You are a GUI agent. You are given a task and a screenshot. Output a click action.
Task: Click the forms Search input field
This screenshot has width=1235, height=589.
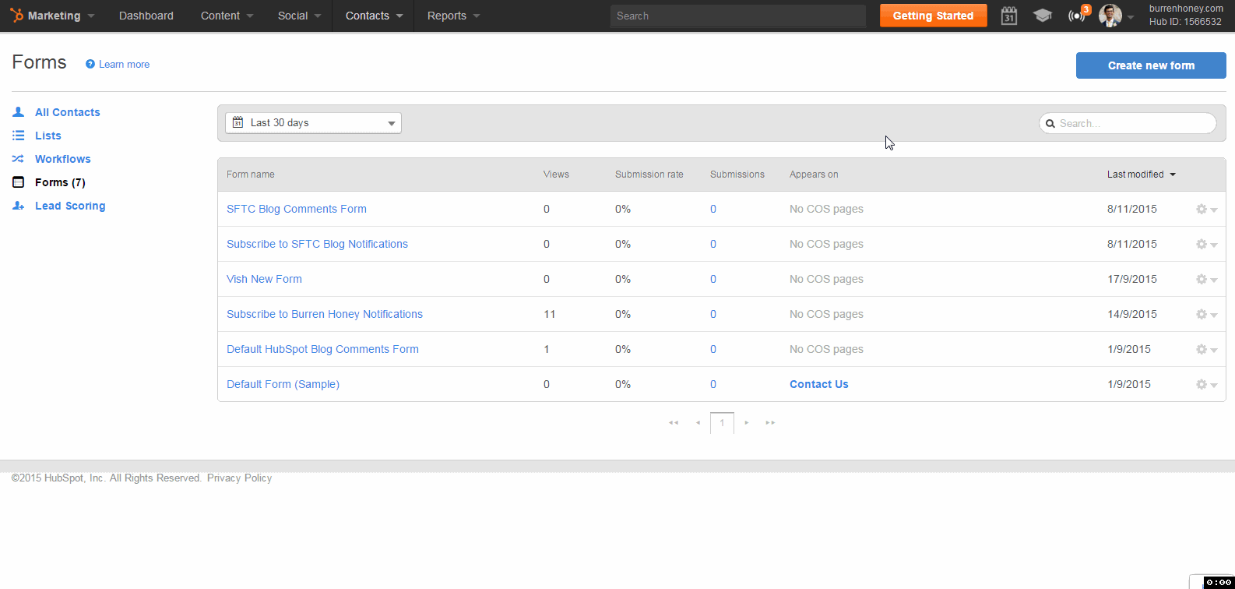(1128, 123)
